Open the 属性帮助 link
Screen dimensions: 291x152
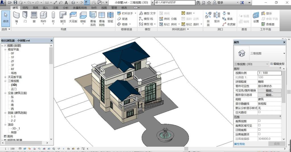(239, 144)
